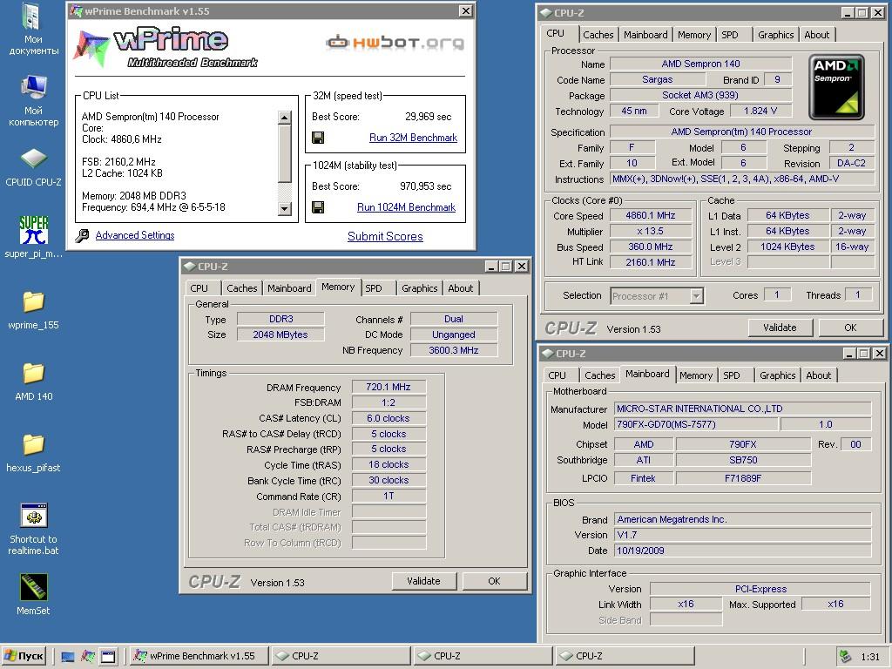
Task: Open Caches tab in bottom-right CPU-Z window
Action: 599,375
